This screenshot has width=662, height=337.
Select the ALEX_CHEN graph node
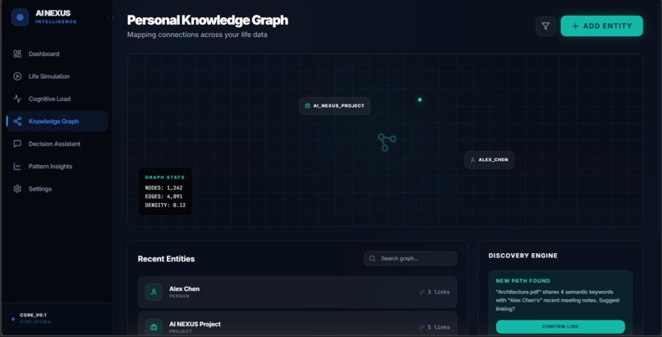click(490, 160)
